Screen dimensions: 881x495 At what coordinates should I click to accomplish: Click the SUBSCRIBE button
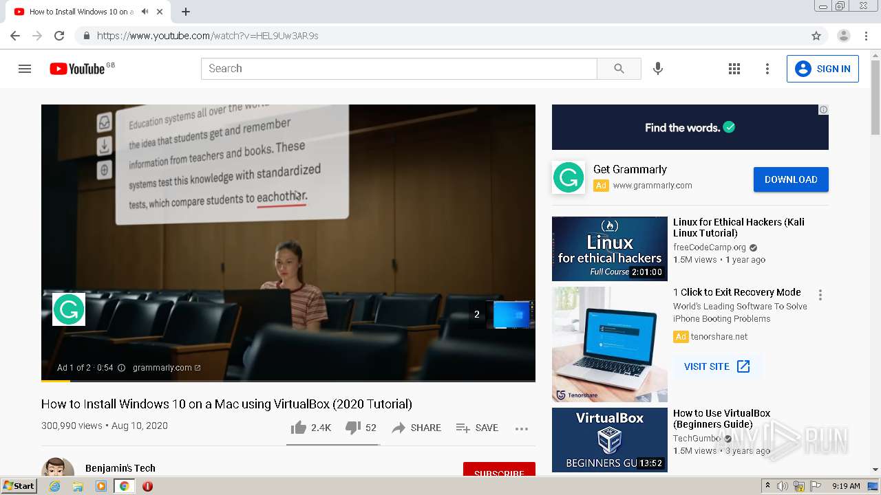point(499,470)
